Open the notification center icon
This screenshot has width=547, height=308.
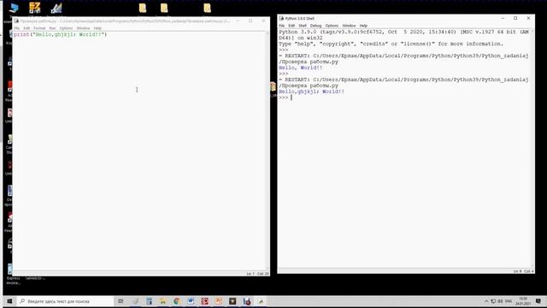pos(538,301)
